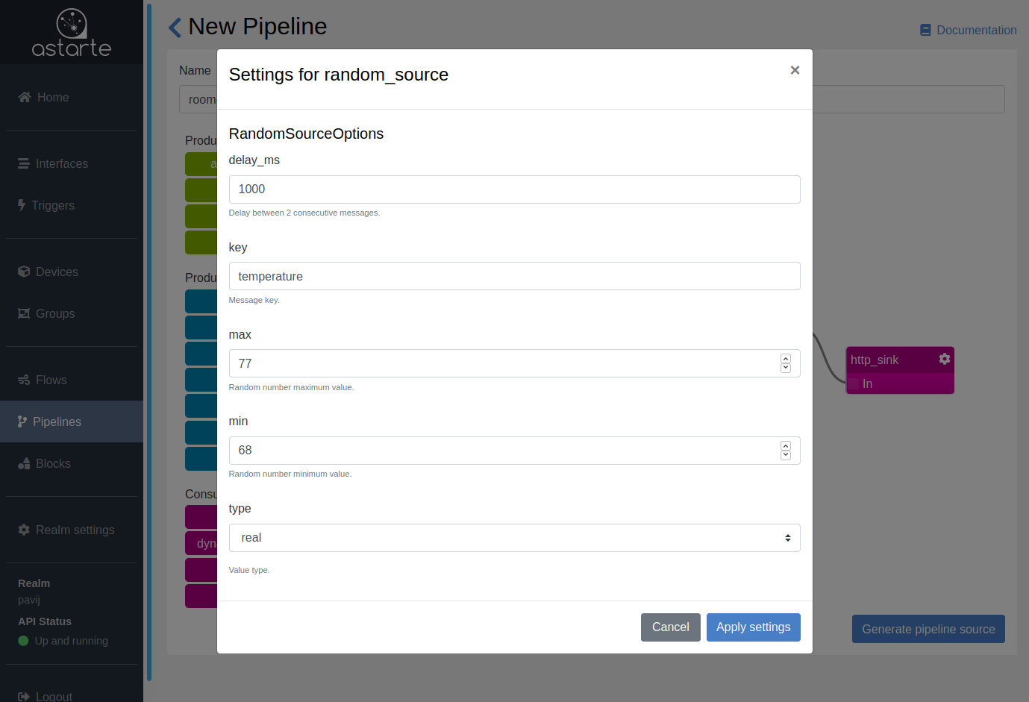Click the Astarte logo in sidebar
Screen dimensions: 1029x702
tap(72, 33)
